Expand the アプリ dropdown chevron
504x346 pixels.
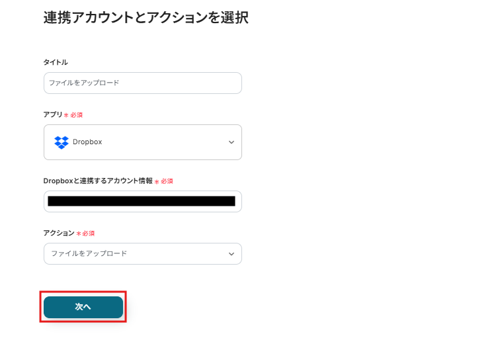231,142
